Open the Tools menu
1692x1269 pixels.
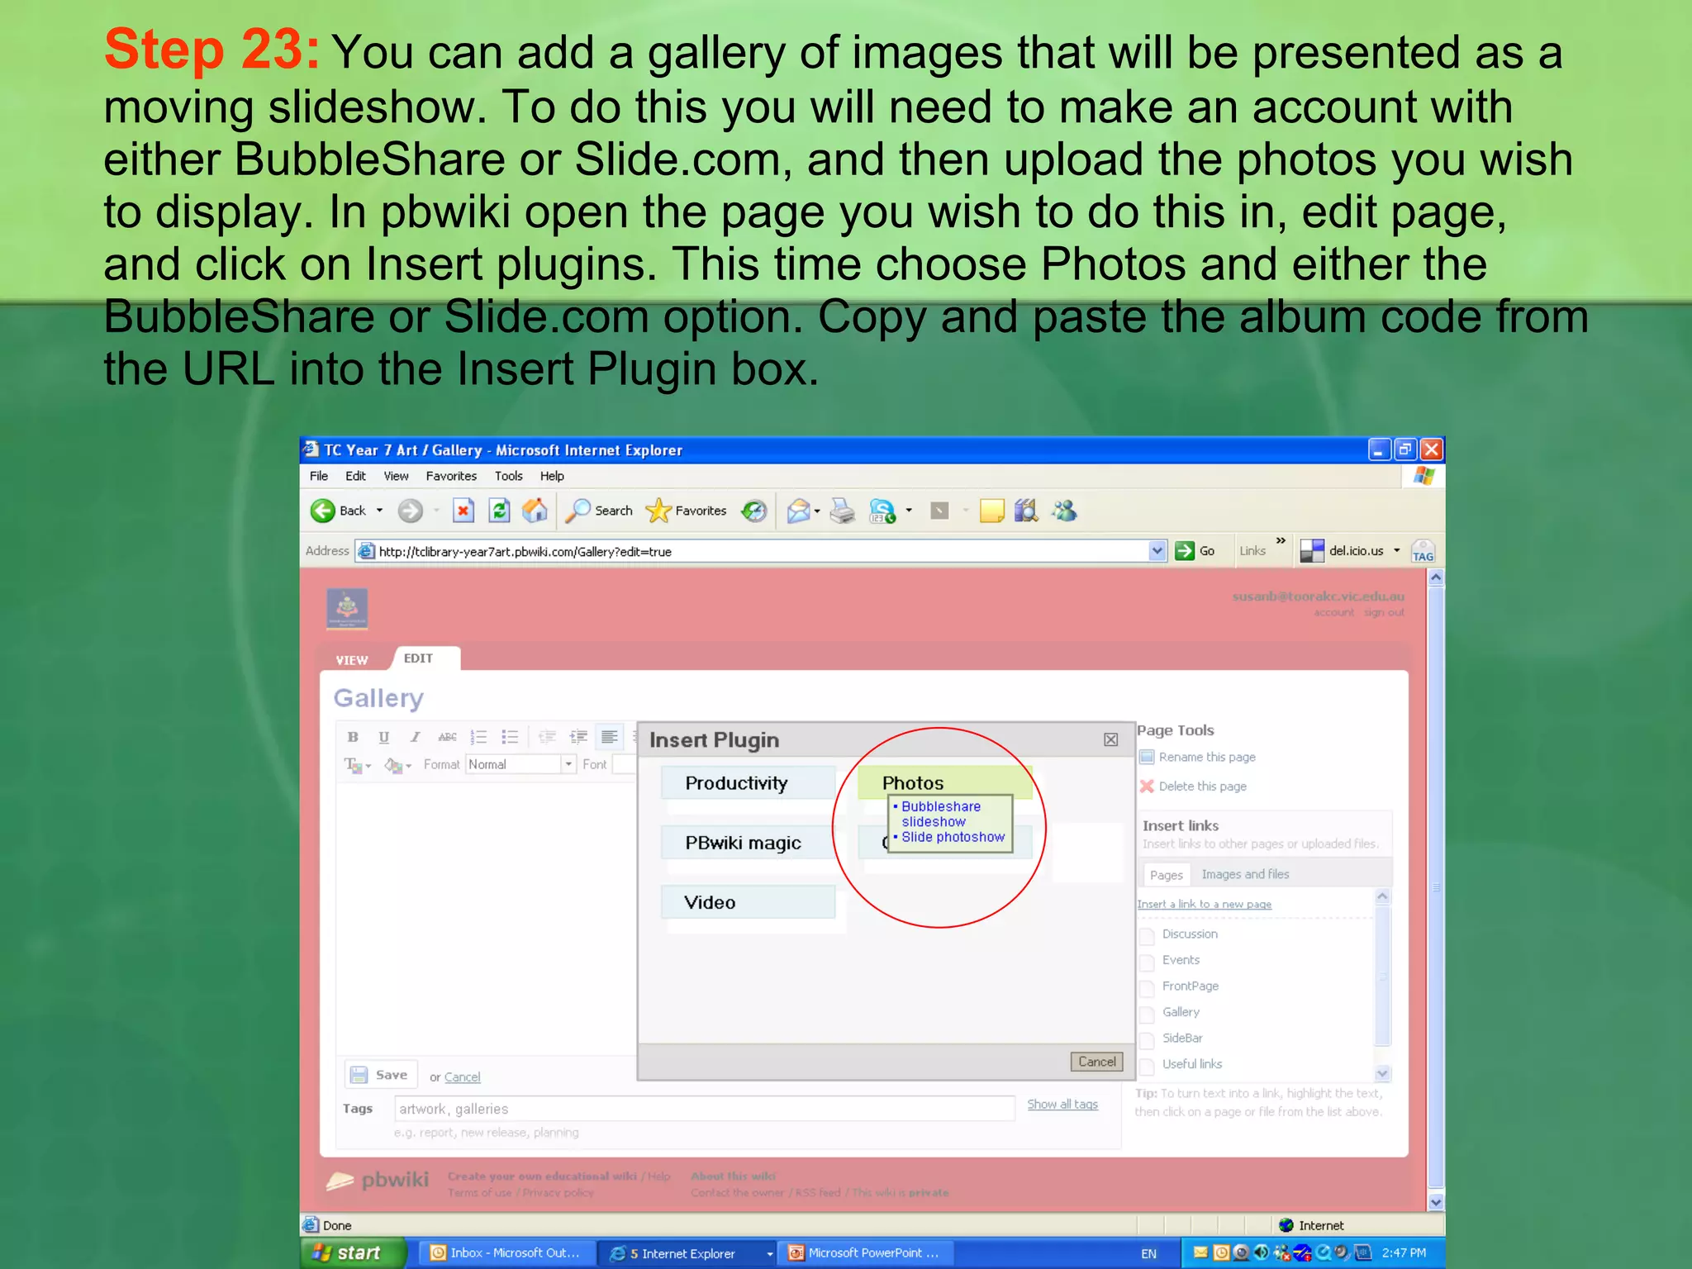[508, 476]
